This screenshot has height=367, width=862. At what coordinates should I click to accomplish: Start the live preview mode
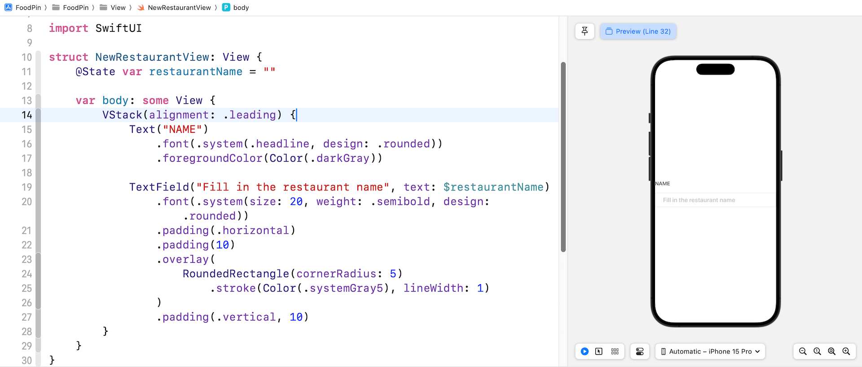click(x=585, y=351)
